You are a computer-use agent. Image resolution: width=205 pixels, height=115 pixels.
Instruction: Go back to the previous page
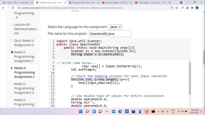3,8
